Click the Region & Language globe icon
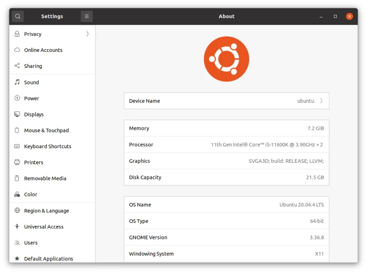This screenshot has width=367, height=273. point(17,211)
